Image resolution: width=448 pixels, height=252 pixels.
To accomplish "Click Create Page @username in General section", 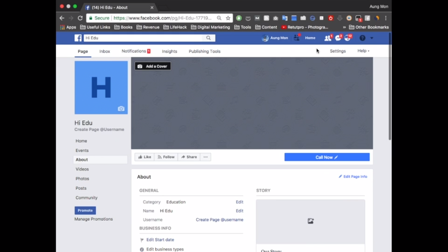I will (x=219, y=220).
